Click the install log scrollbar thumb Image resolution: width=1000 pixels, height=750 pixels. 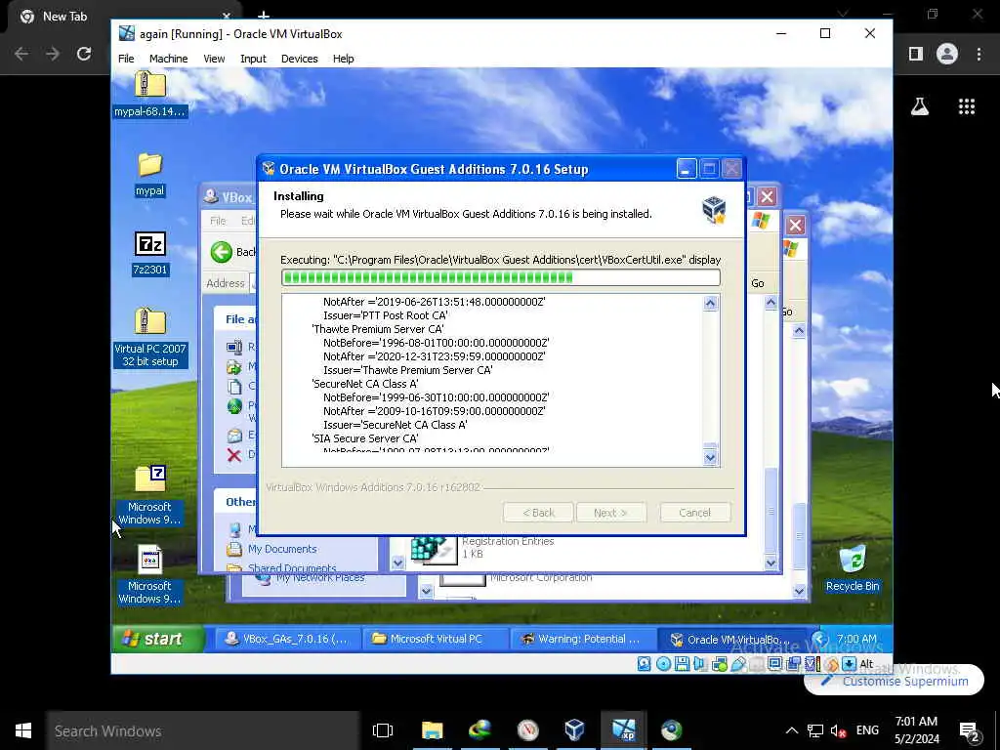(x=711, y=445)
